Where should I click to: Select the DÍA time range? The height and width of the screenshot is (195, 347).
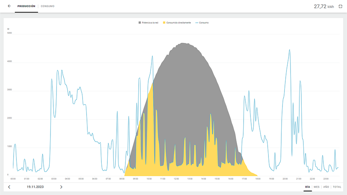pyautogui.click(x=307, y=187)
